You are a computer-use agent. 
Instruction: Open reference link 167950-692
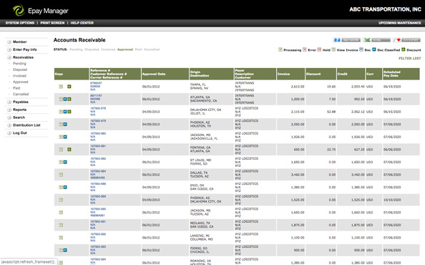(98, 234)
